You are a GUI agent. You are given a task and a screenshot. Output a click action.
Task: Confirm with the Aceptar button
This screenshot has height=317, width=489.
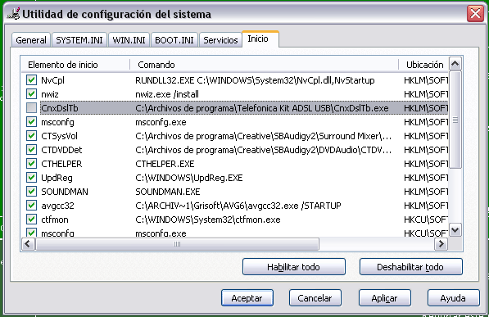tap(247, 298)
